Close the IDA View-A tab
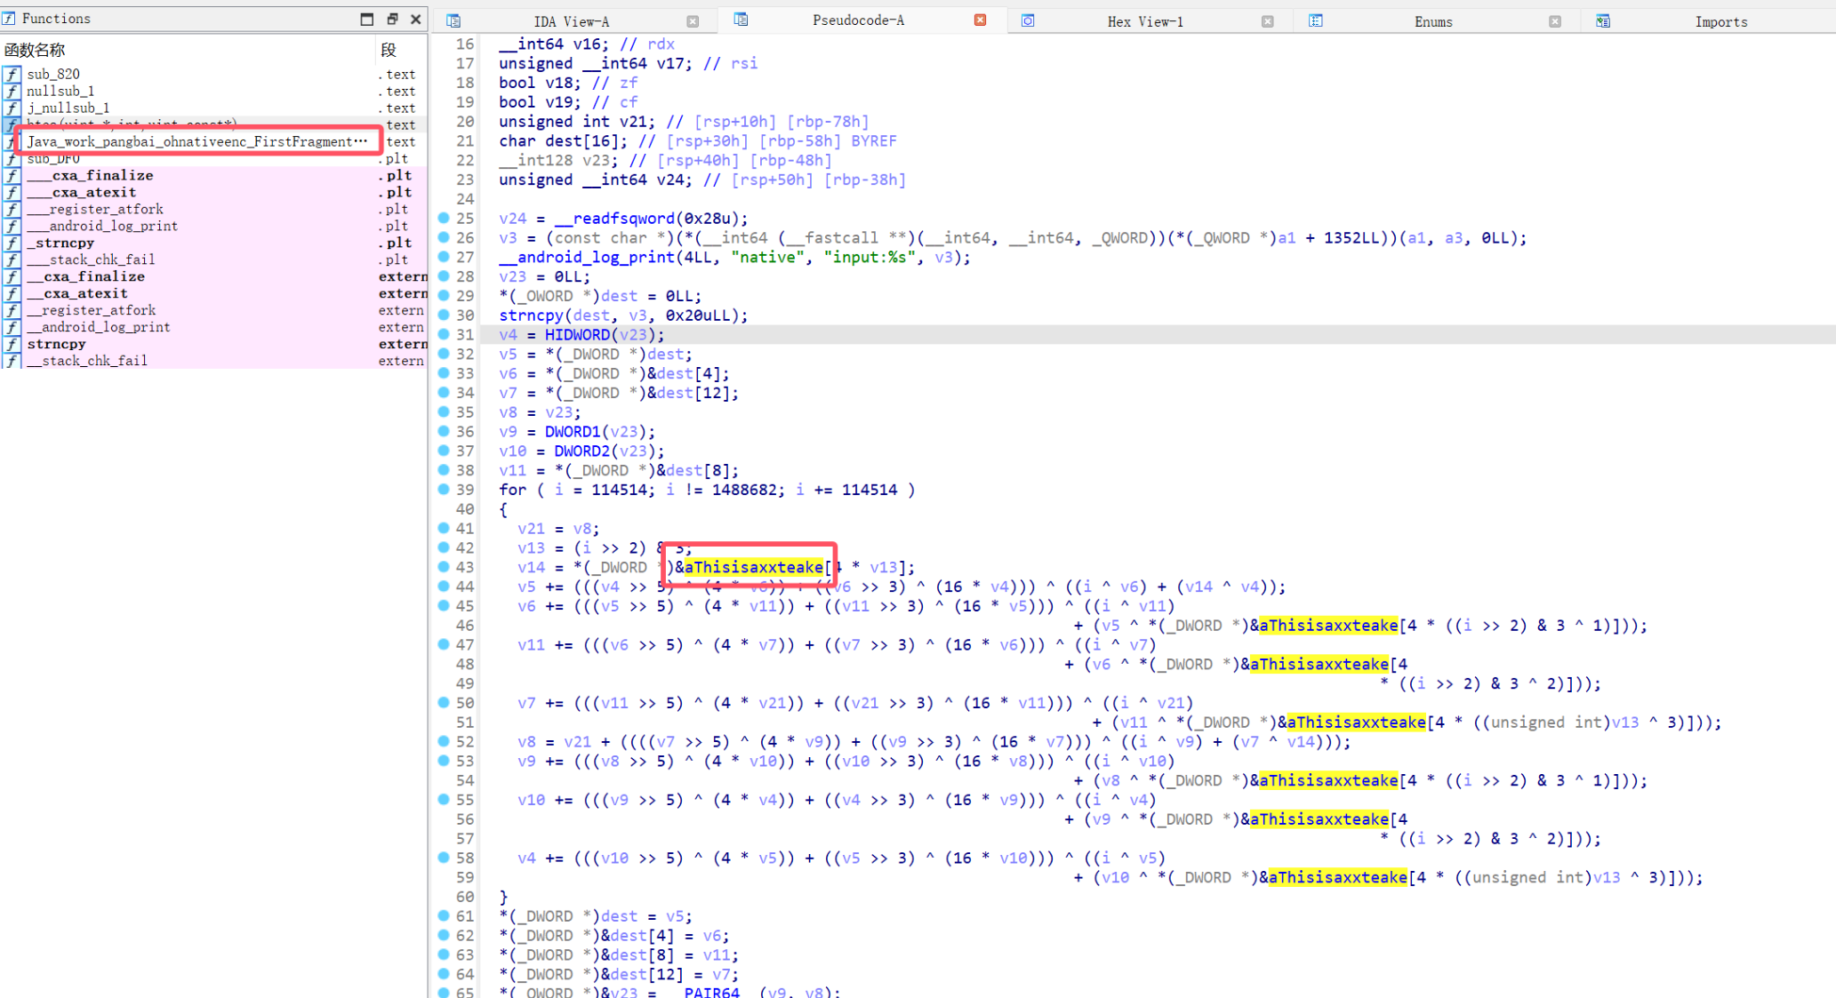This screenshot has width=1836, height=998. click(x=693, y=21)
